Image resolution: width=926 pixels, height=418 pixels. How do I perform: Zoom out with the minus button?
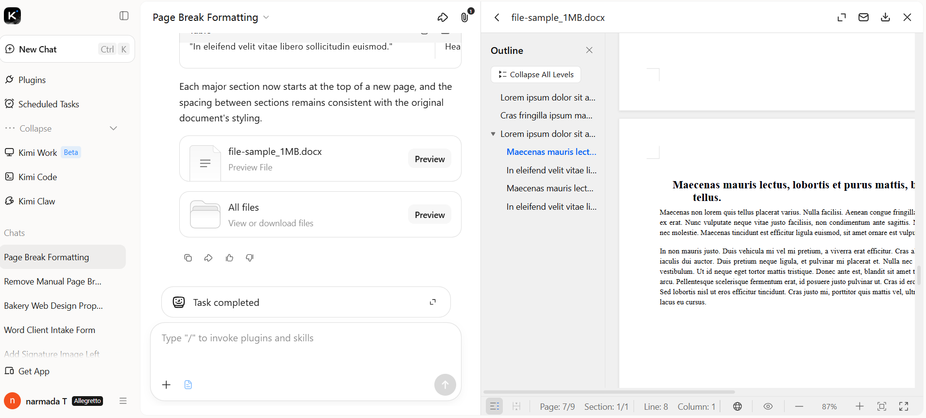(x=799, y=406)
